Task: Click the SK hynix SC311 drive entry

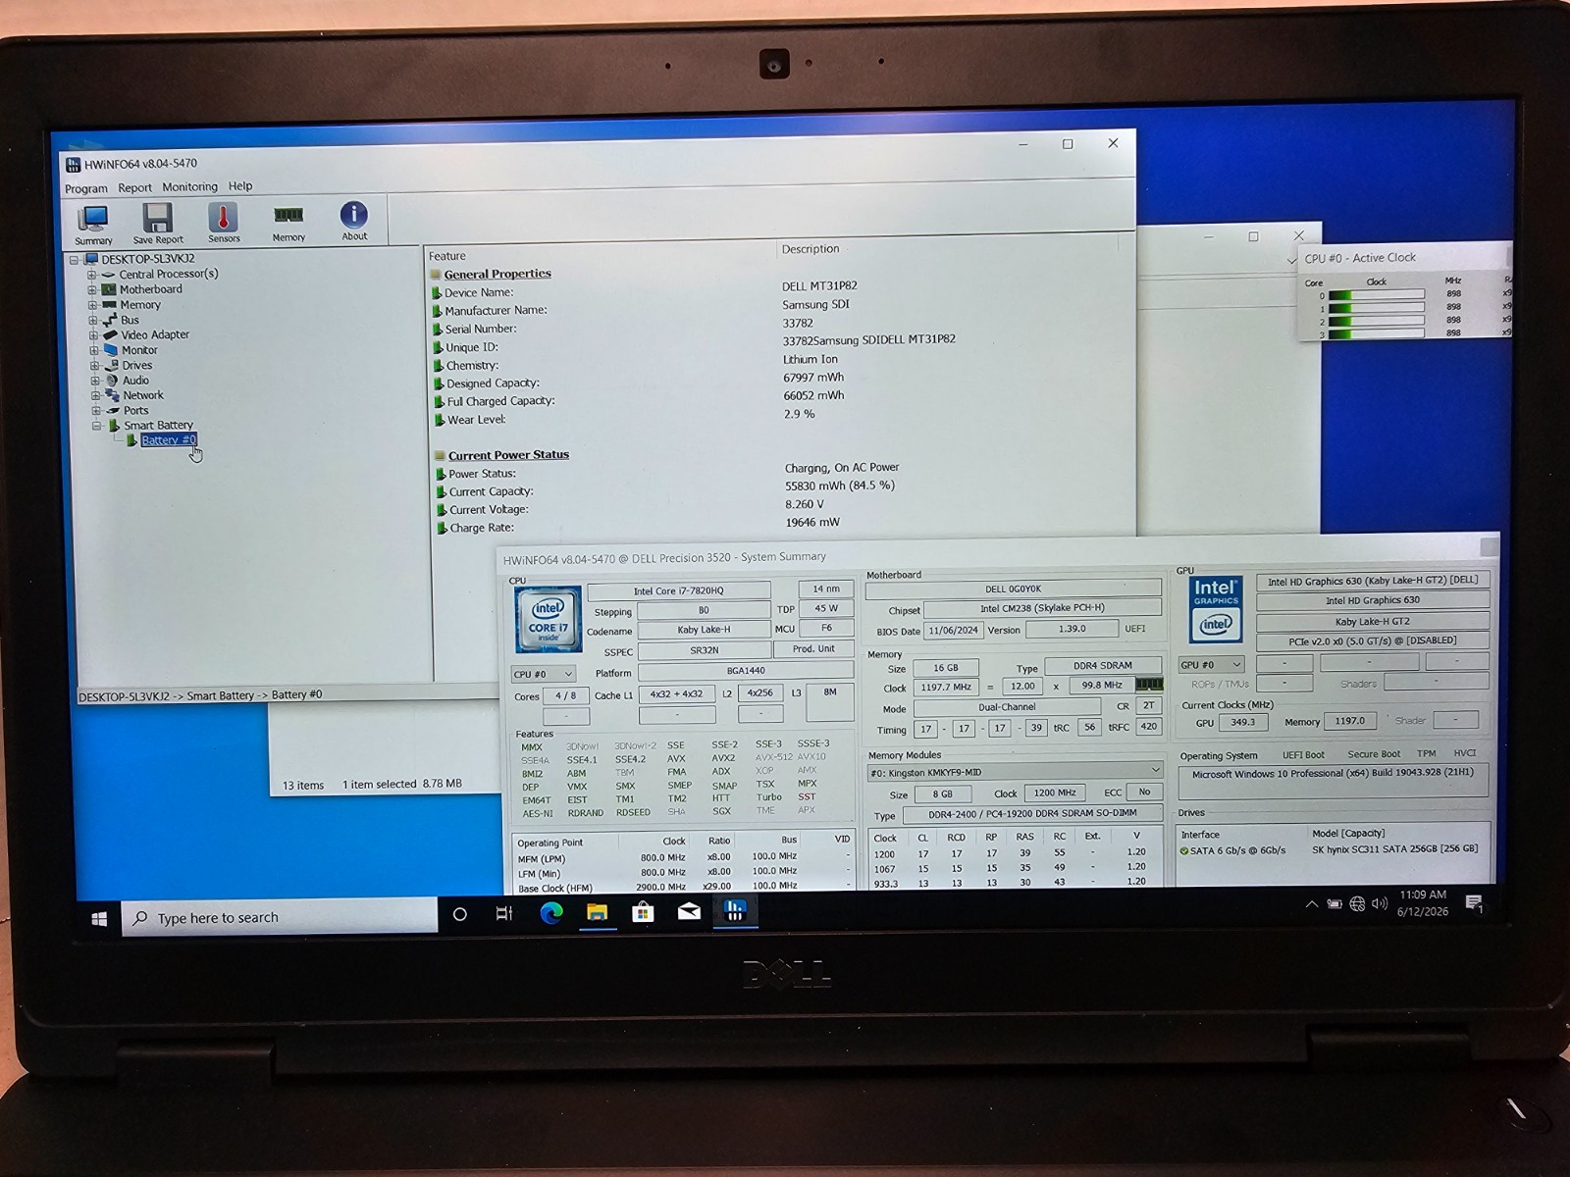Action: [1394, 849]
